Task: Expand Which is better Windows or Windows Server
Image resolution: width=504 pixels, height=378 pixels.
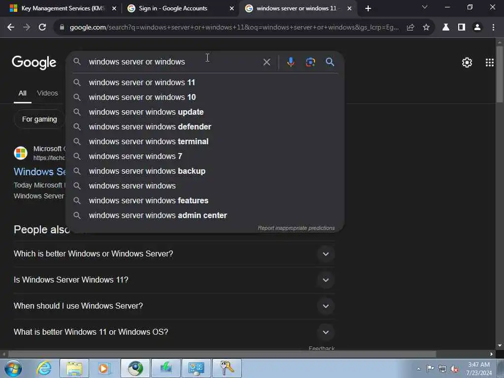Action: 174,254
